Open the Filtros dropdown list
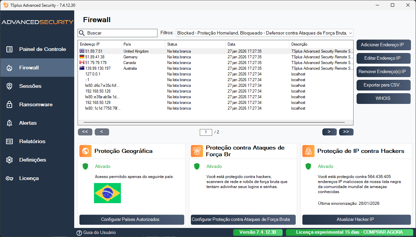This screenshot has width=416, height=237. coord(350,33)
